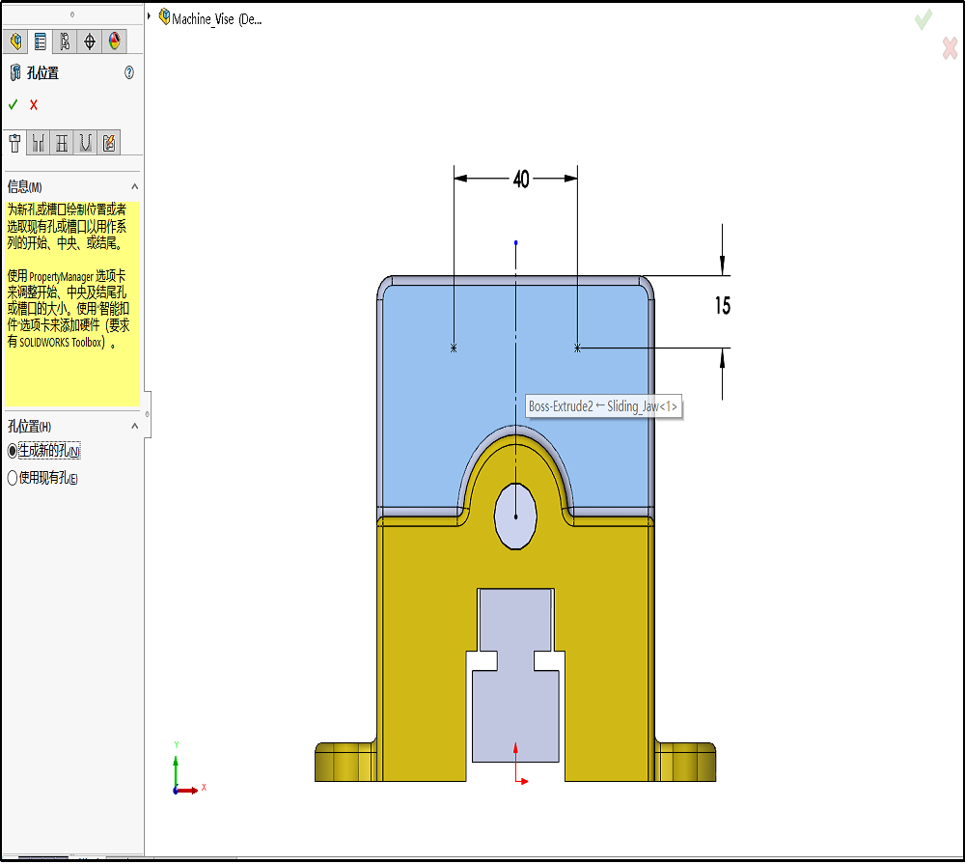Screen dimensions: 965x864
Task: Click the help icon beside 孔位置
Action: coord(129,72)
